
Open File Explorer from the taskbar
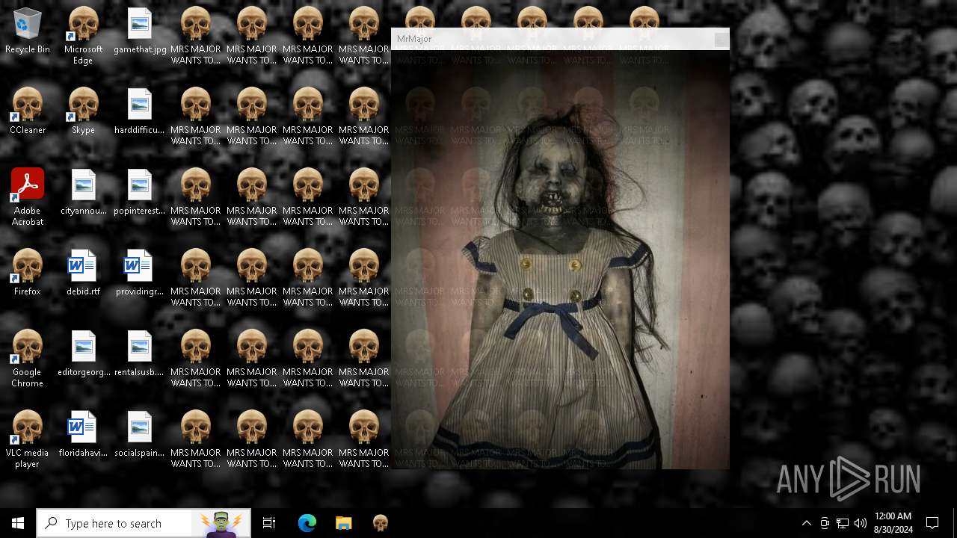343,523
